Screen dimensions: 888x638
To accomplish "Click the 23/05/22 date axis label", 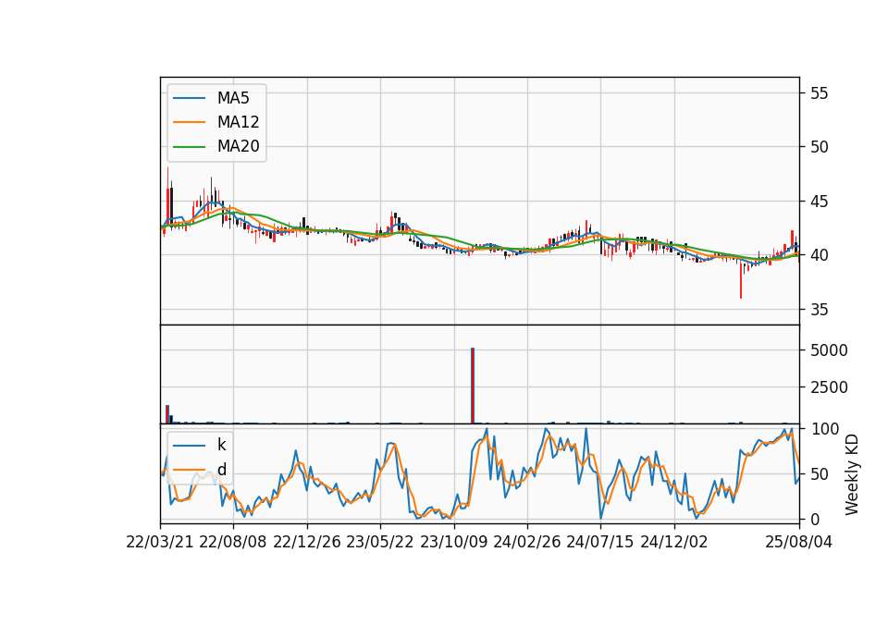I will pos(380,542).
